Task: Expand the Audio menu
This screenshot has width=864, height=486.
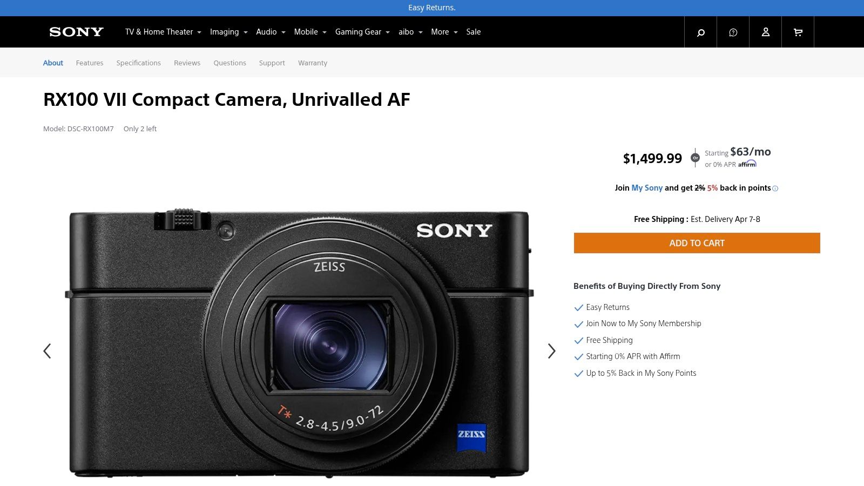Action: tap(271, 32)
